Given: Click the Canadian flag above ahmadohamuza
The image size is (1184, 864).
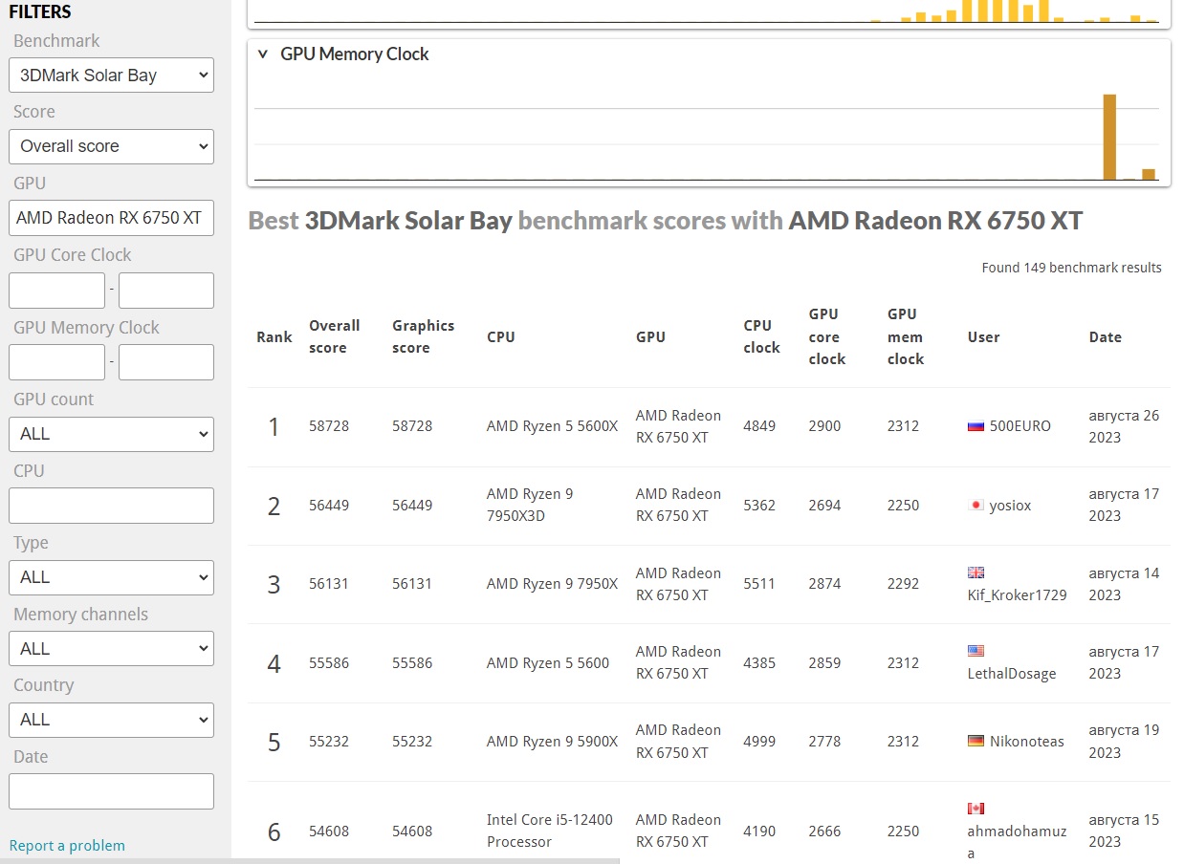Looking at the screenshot, I should tap(976, 809).
